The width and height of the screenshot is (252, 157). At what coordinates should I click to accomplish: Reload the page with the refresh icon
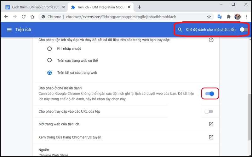point(24,17)
